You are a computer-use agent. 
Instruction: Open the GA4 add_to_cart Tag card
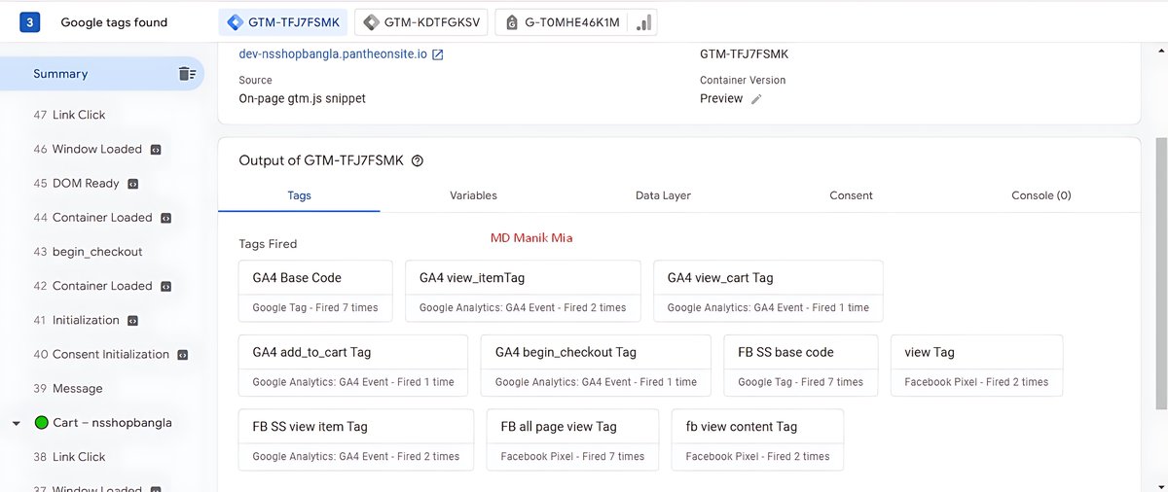point(353,366)
